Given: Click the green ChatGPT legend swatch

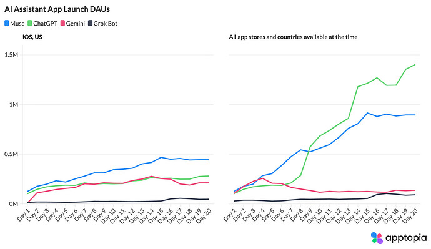Looking at the screenshot, I should point(30,23).
